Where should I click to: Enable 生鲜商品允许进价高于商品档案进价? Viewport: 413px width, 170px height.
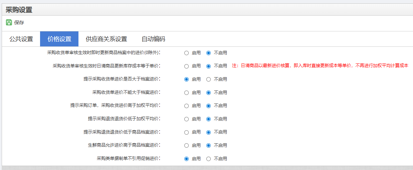[x=187, y=146]
